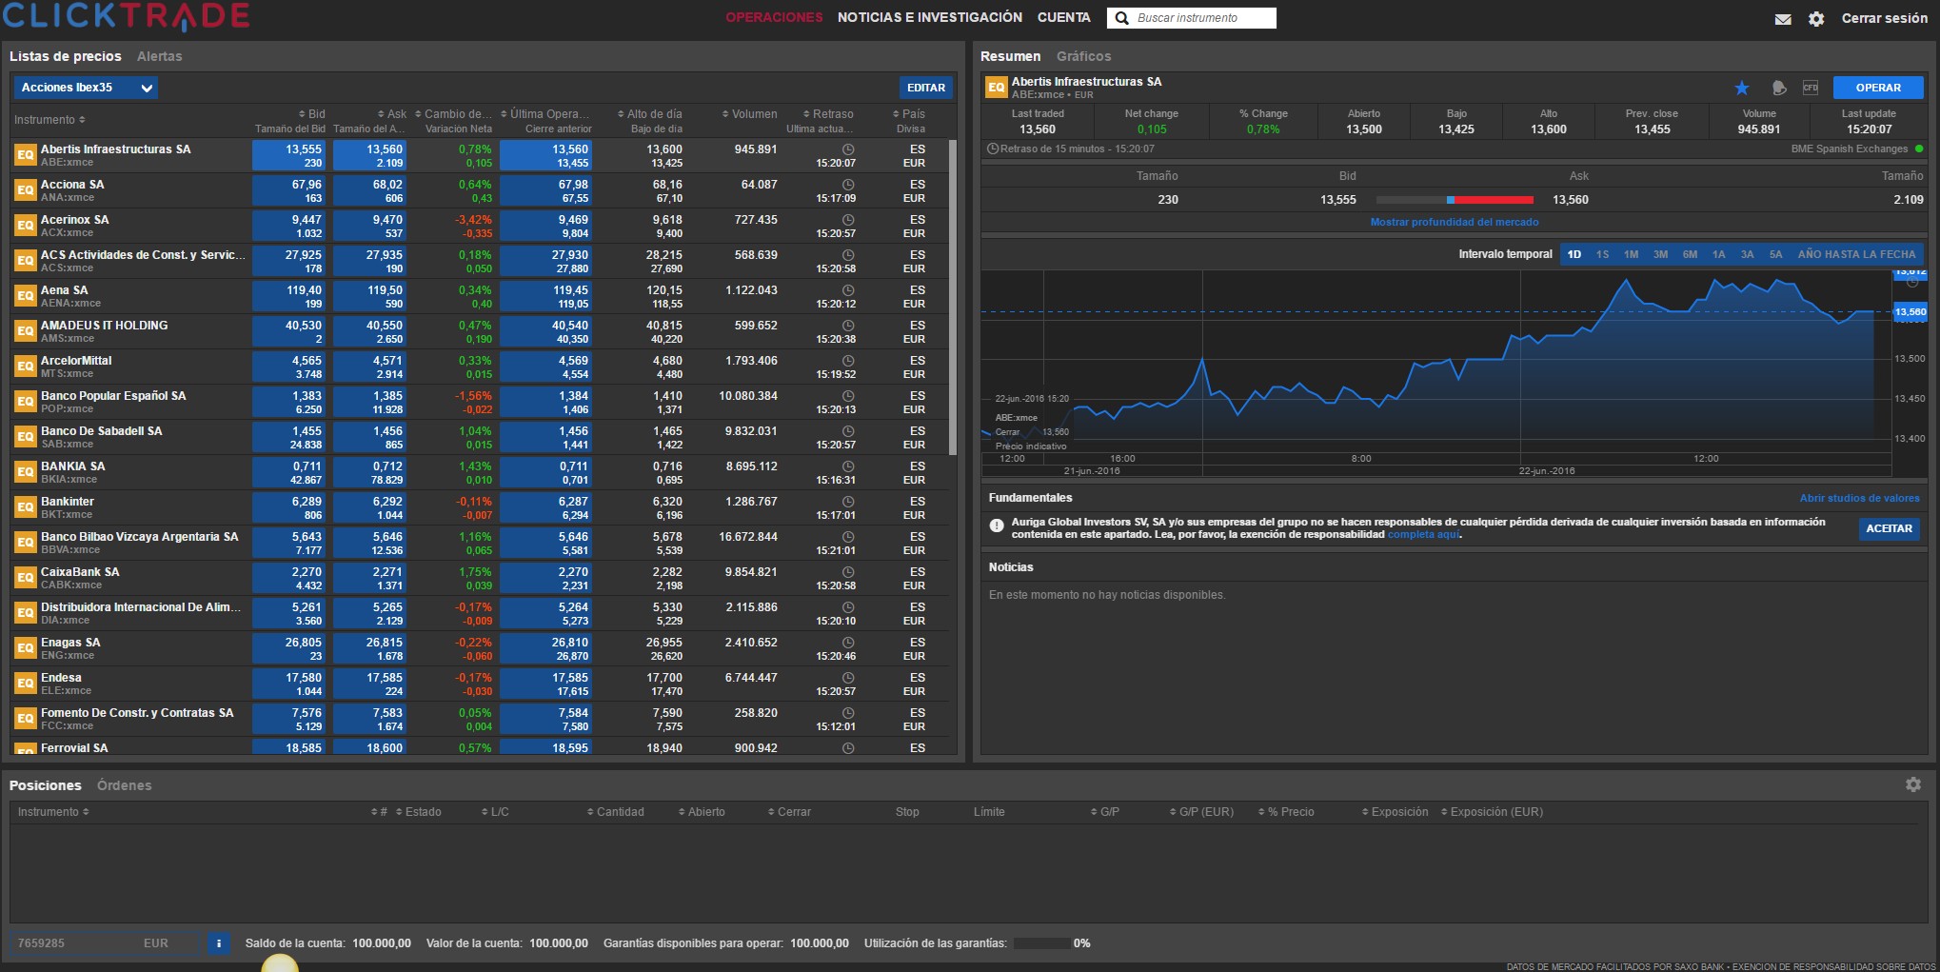
Task: Select the 1A time interval
Action: click(x=1719, y=254)
